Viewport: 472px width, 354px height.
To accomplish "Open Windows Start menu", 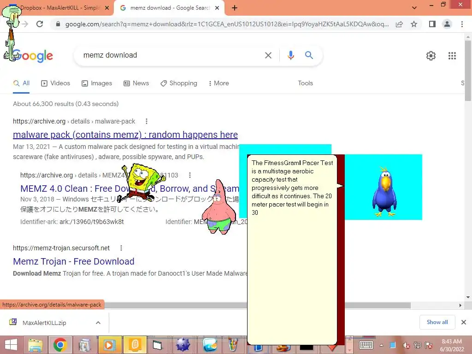I will 11,345.
